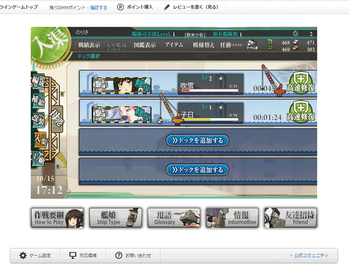Click the 入渠 green circle emblem
349x275 pixels.
tap(50, 45)
